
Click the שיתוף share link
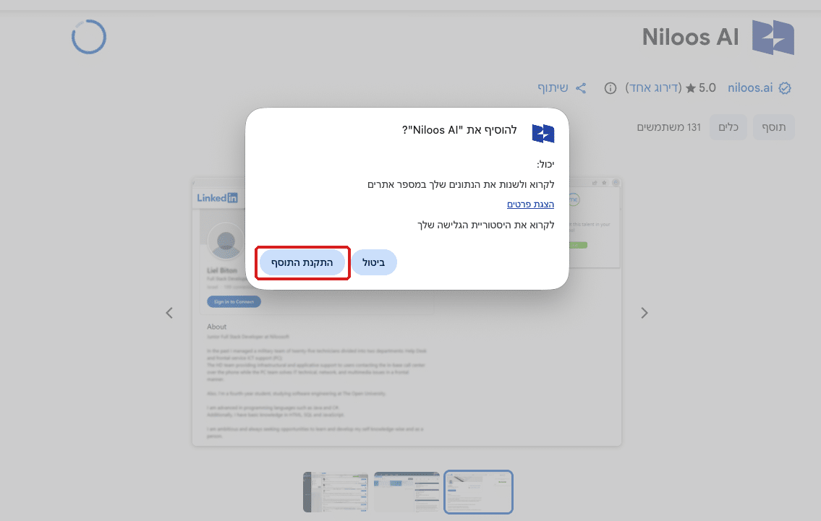pos(553,88)
